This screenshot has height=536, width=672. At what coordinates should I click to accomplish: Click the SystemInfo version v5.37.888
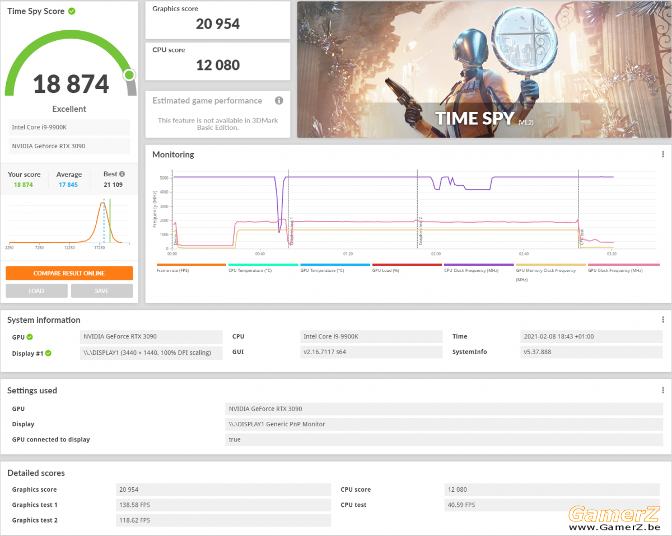[591, 352]
